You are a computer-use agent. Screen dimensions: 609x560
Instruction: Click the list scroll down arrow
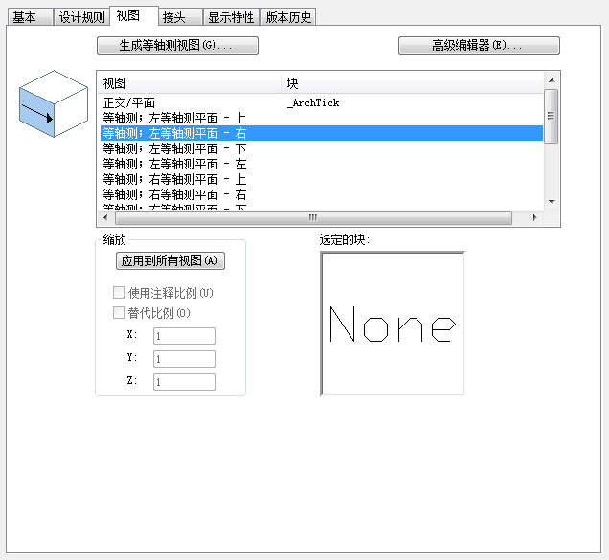(x=552, y=202)
